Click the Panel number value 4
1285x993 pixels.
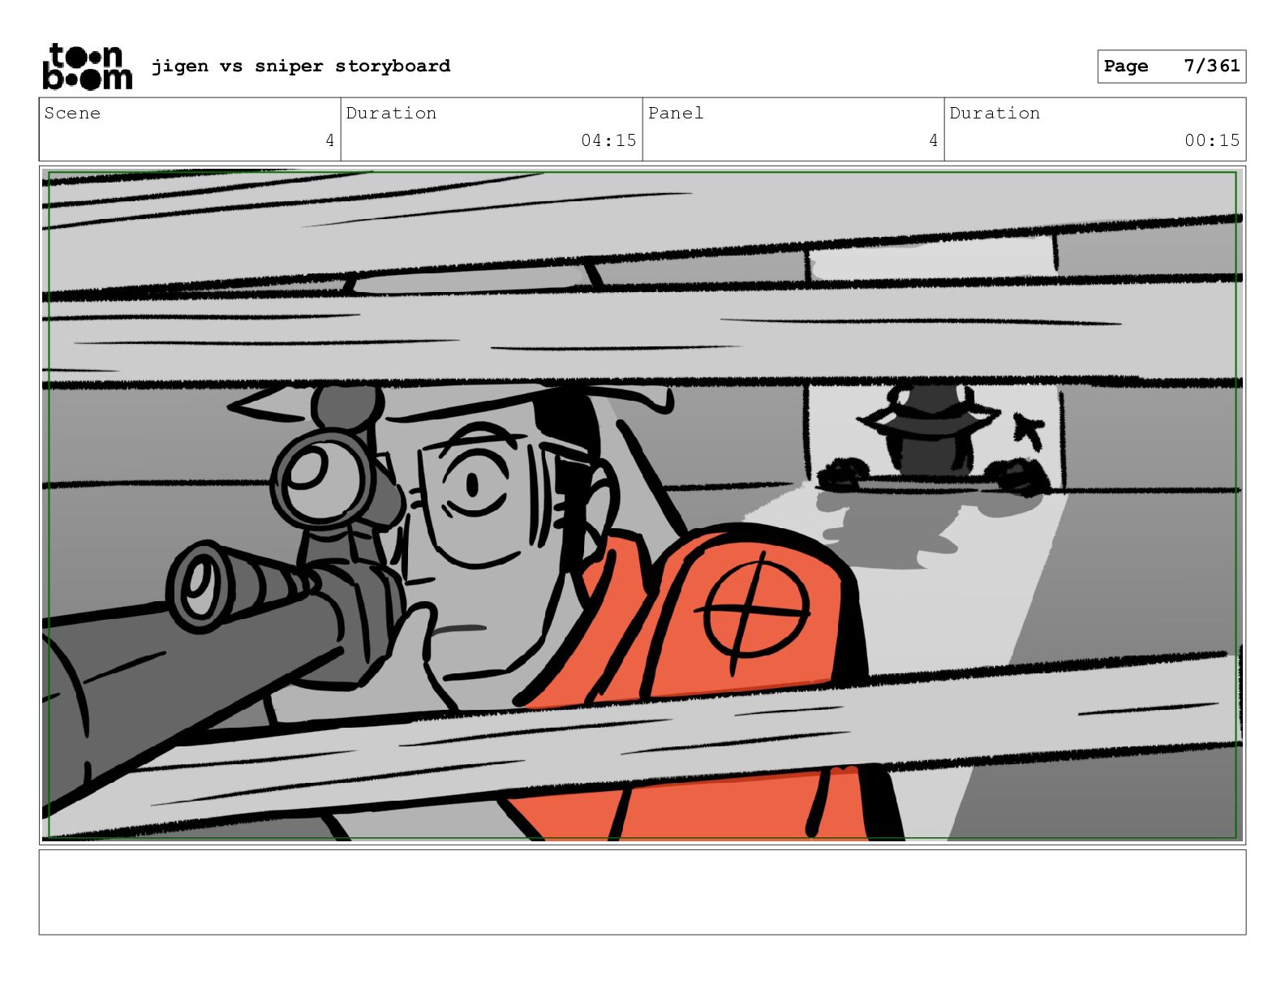[933, 140]
